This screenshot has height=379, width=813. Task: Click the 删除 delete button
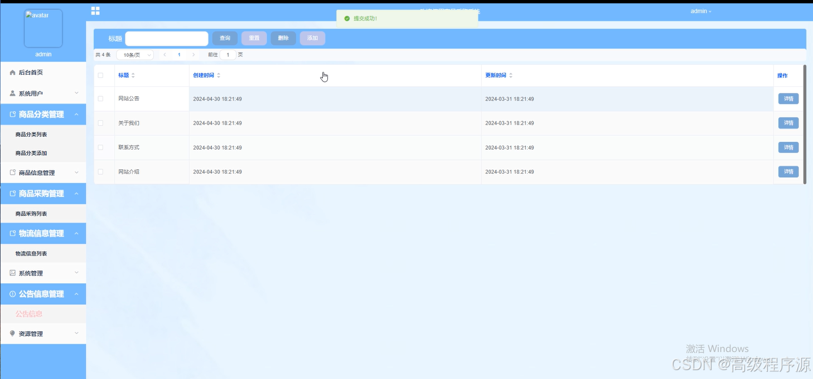click(283, 38)
